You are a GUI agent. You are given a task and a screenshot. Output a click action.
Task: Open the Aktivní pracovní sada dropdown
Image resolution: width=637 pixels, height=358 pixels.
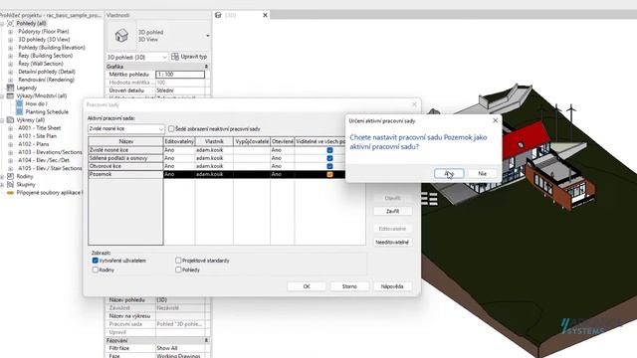click(x=126, y=128)
